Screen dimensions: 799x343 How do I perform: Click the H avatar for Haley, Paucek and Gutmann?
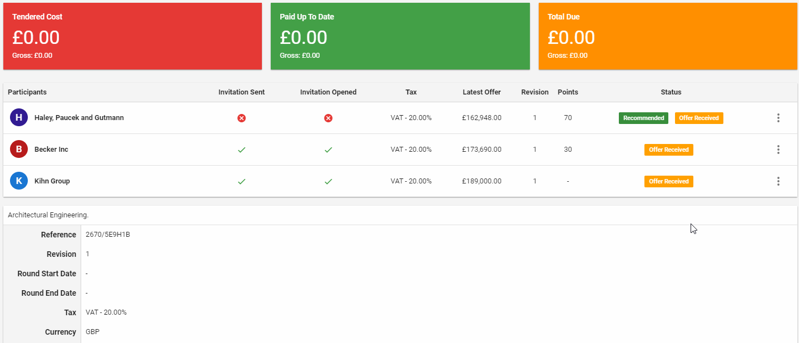pyautogui.click(x=19, y=118)
